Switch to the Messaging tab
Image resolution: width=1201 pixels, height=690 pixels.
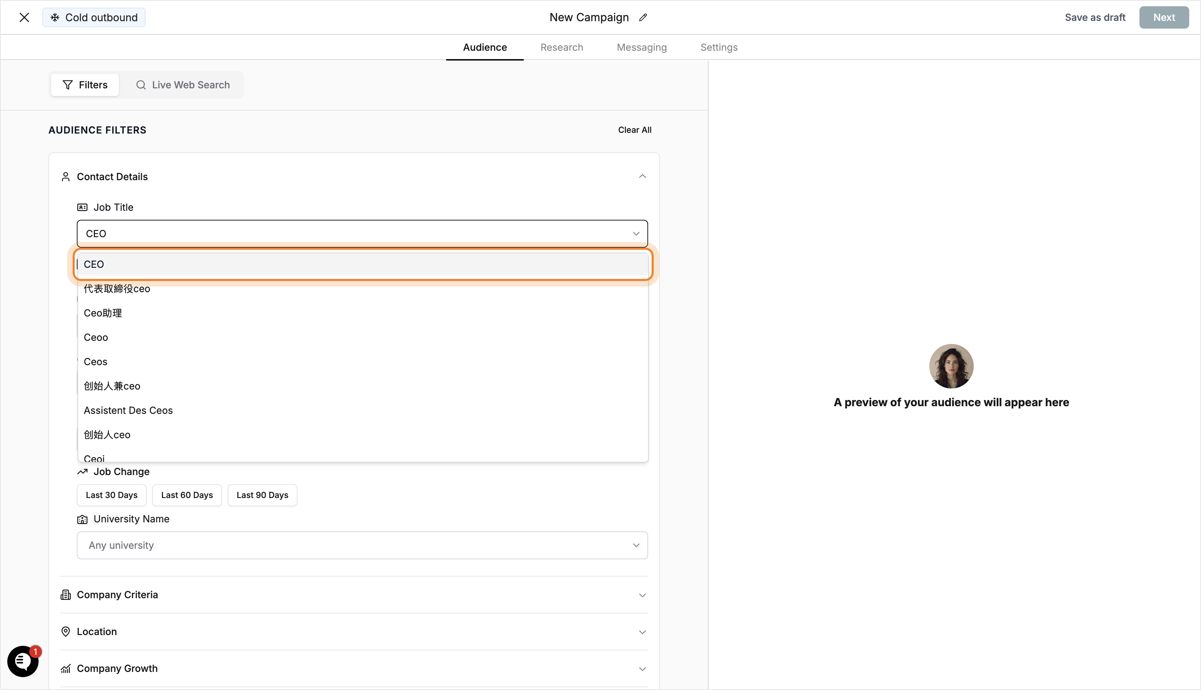[642, 47]
